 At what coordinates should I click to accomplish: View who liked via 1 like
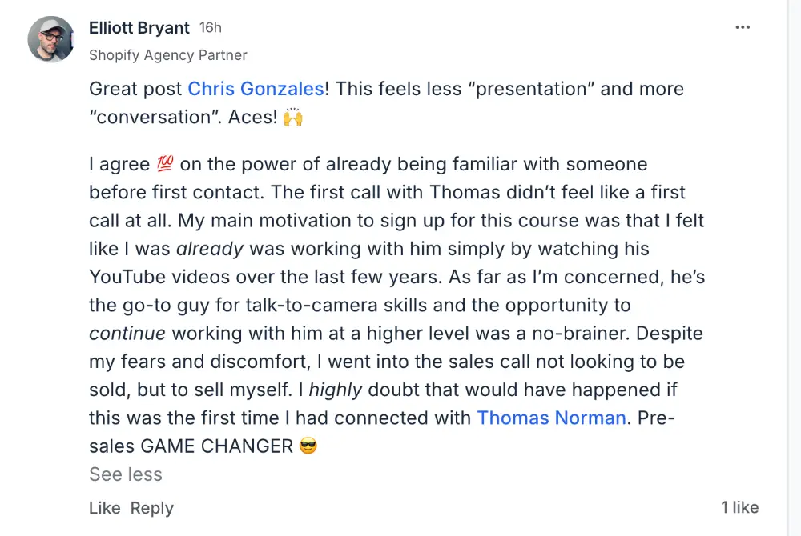[x=739, y=507]
